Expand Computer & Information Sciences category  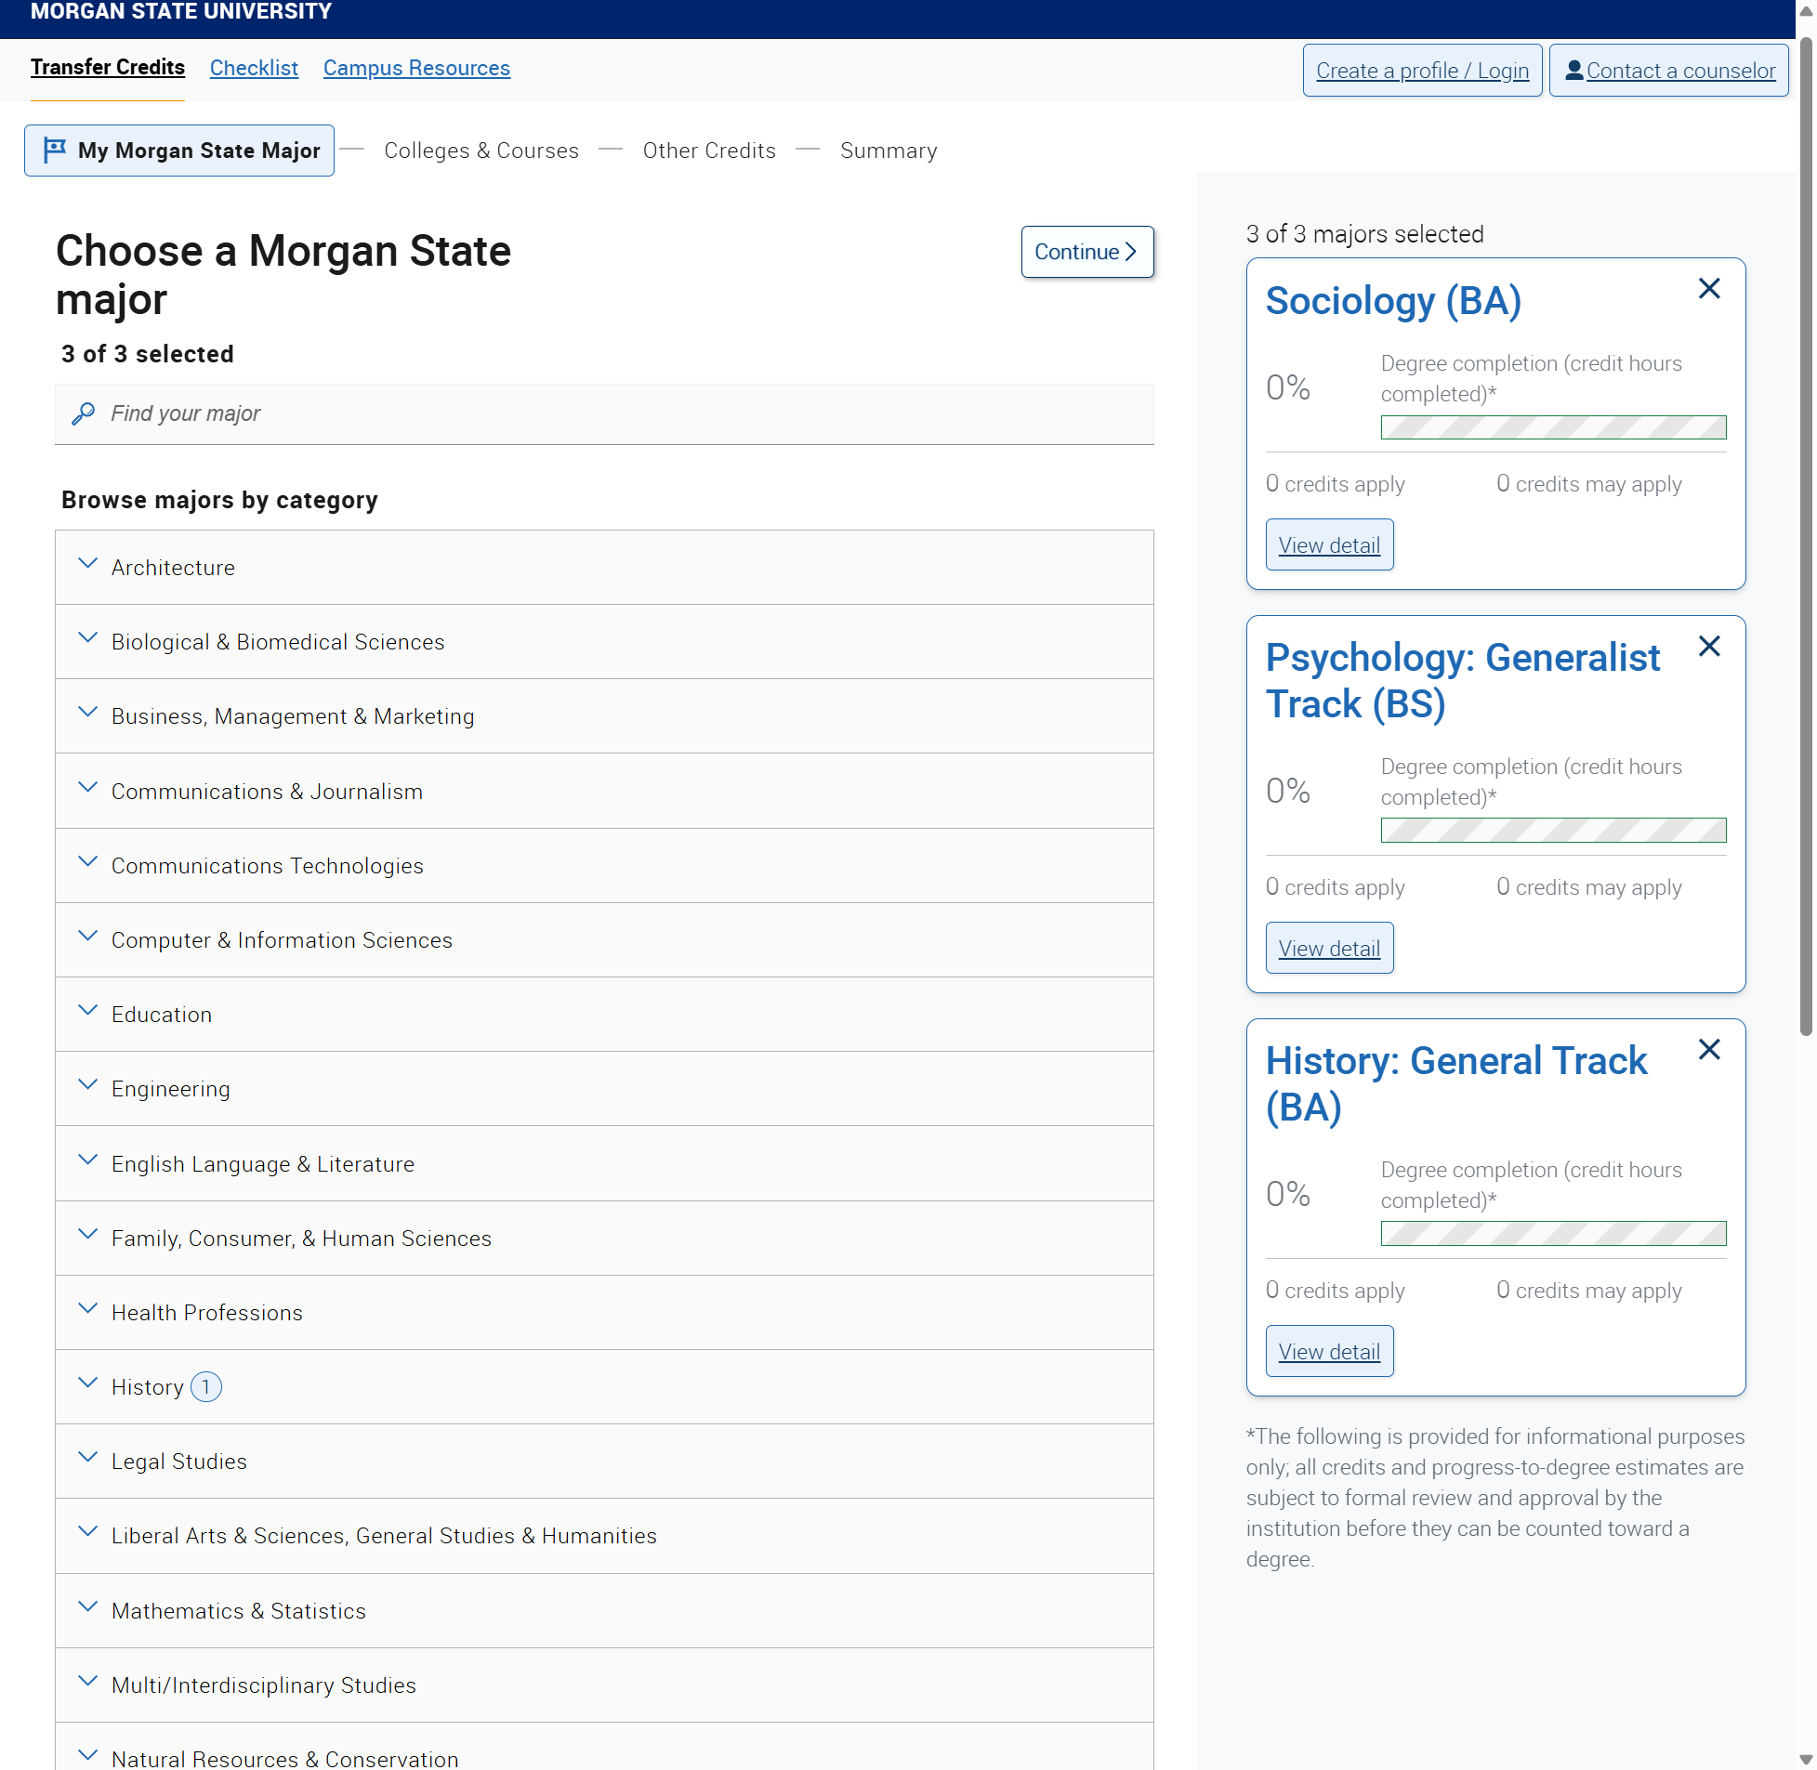[603, 940]
